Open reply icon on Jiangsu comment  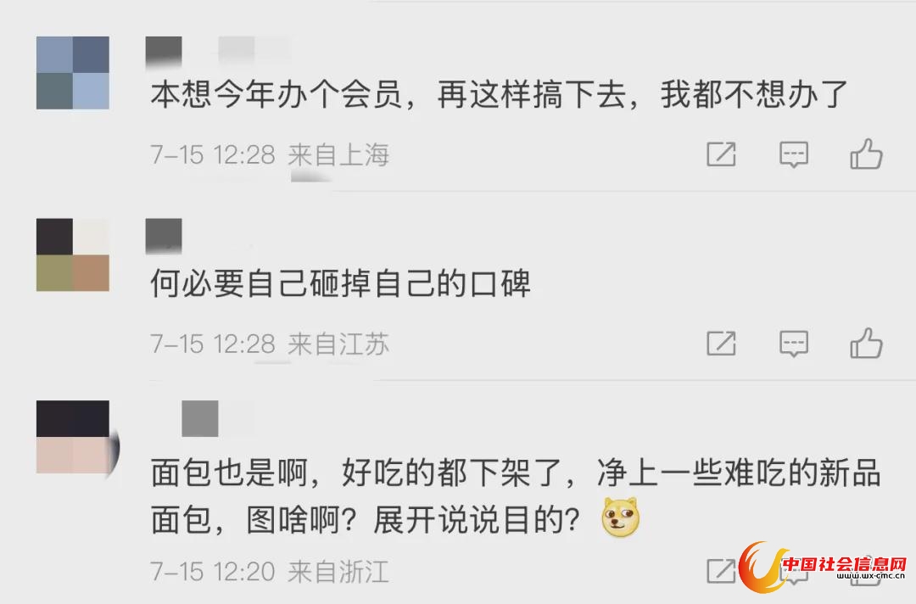tap(794, 343)
